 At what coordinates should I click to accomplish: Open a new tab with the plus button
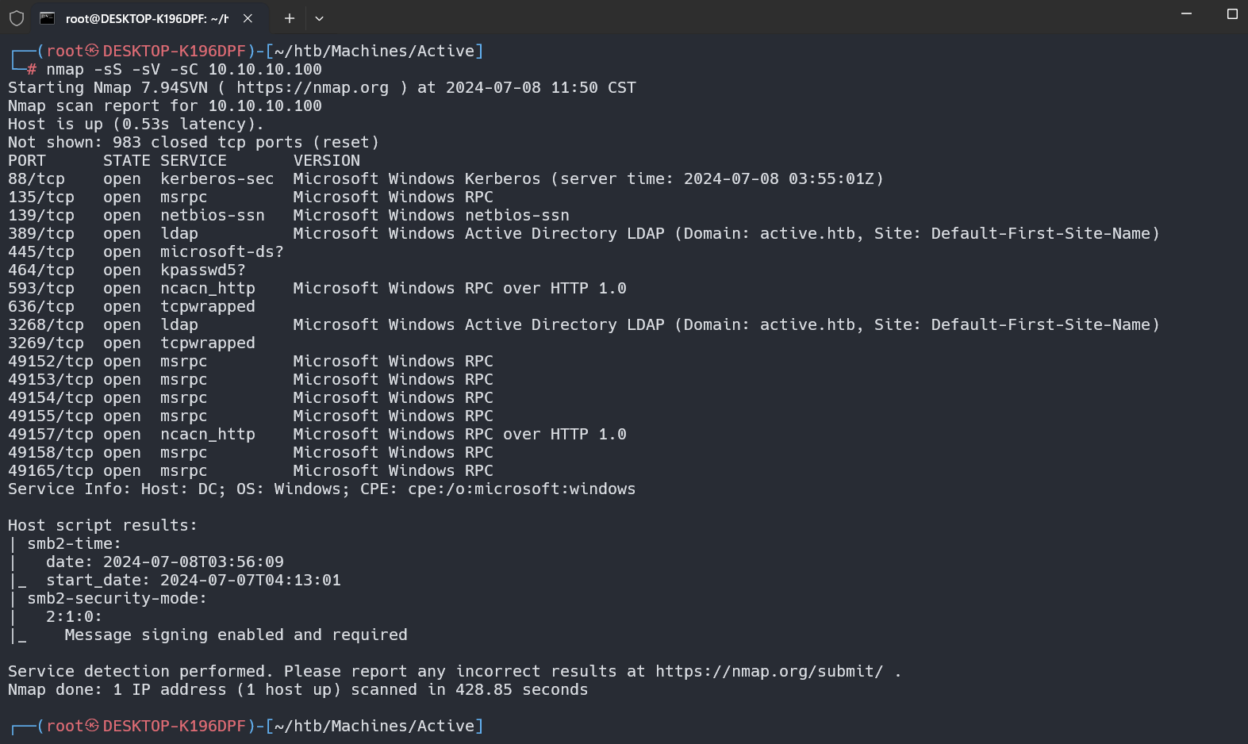point(290,18)
